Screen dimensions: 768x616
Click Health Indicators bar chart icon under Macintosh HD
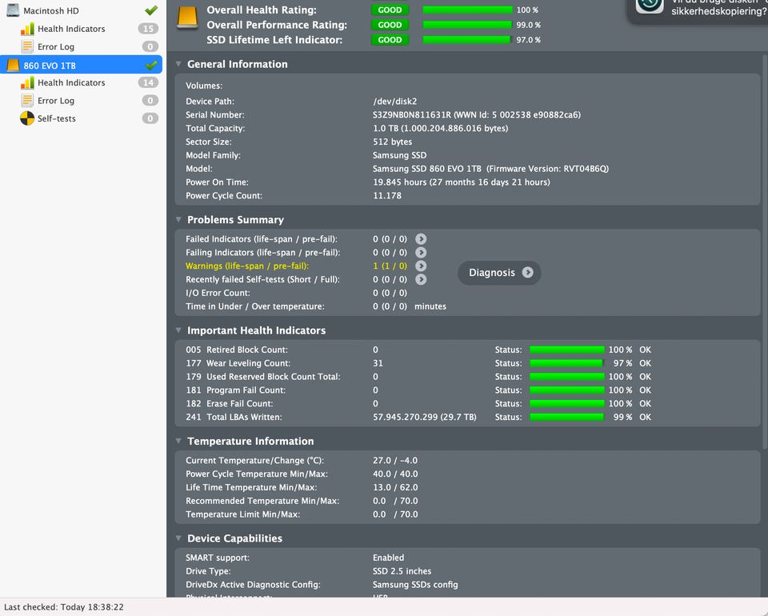click(x=27, y=29)
